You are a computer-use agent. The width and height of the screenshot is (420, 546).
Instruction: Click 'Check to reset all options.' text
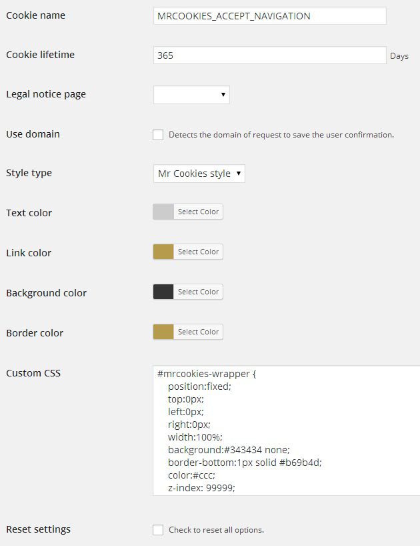pyautogui.click(x=216, y=530)
